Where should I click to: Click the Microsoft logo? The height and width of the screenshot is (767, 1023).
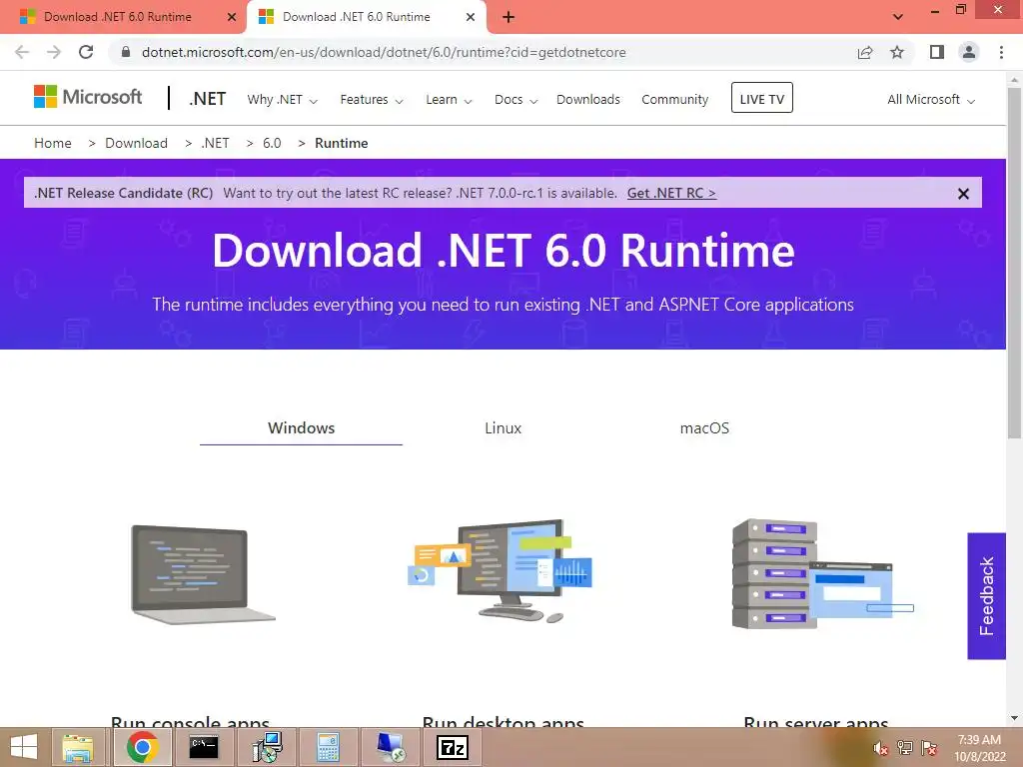pos(88,97)
